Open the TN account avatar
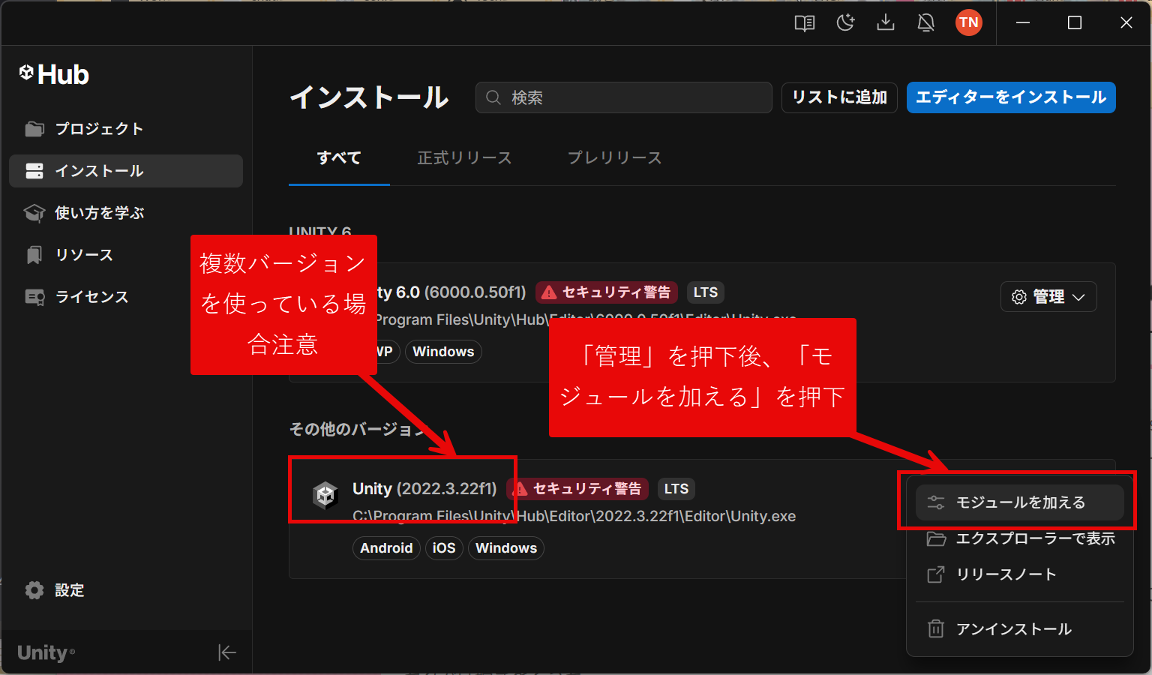 (x=968, y=22)
